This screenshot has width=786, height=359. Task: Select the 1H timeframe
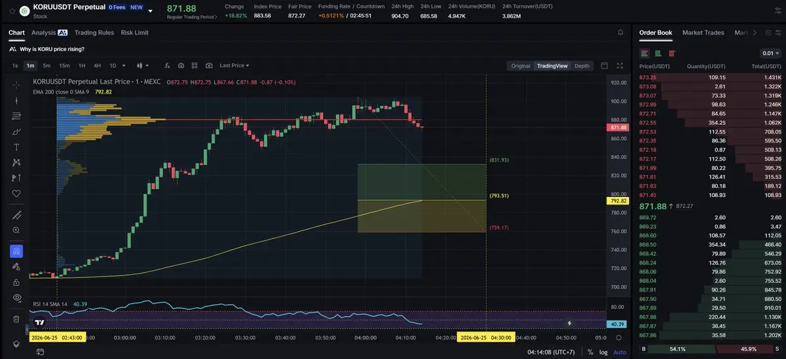coord(82,65)
